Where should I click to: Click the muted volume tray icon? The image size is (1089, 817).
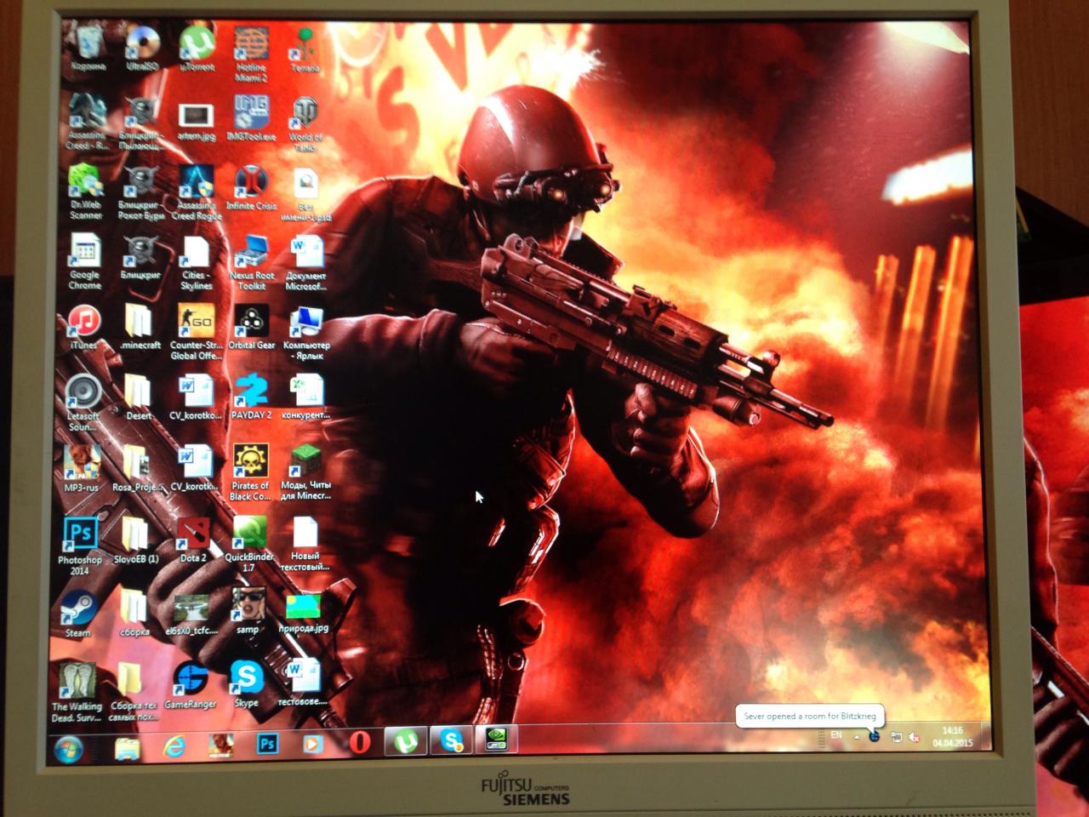pos(915,737)
